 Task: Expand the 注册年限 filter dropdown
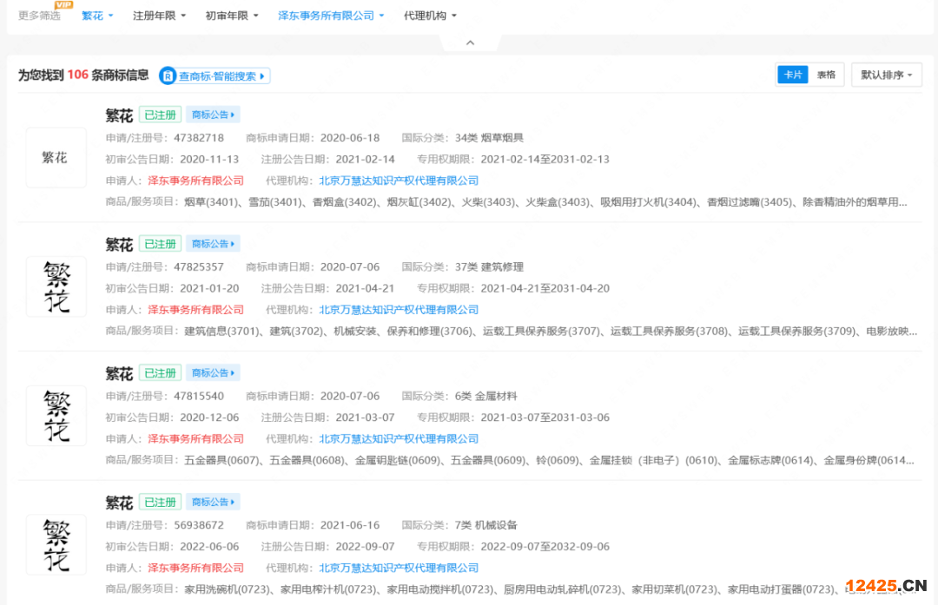coord(159,16)
